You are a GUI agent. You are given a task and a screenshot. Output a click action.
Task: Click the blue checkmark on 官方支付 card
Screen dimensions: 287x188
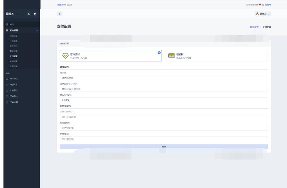tap(159, 53)
